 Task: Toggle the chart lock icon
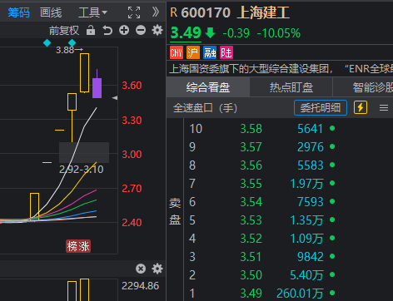91,30
